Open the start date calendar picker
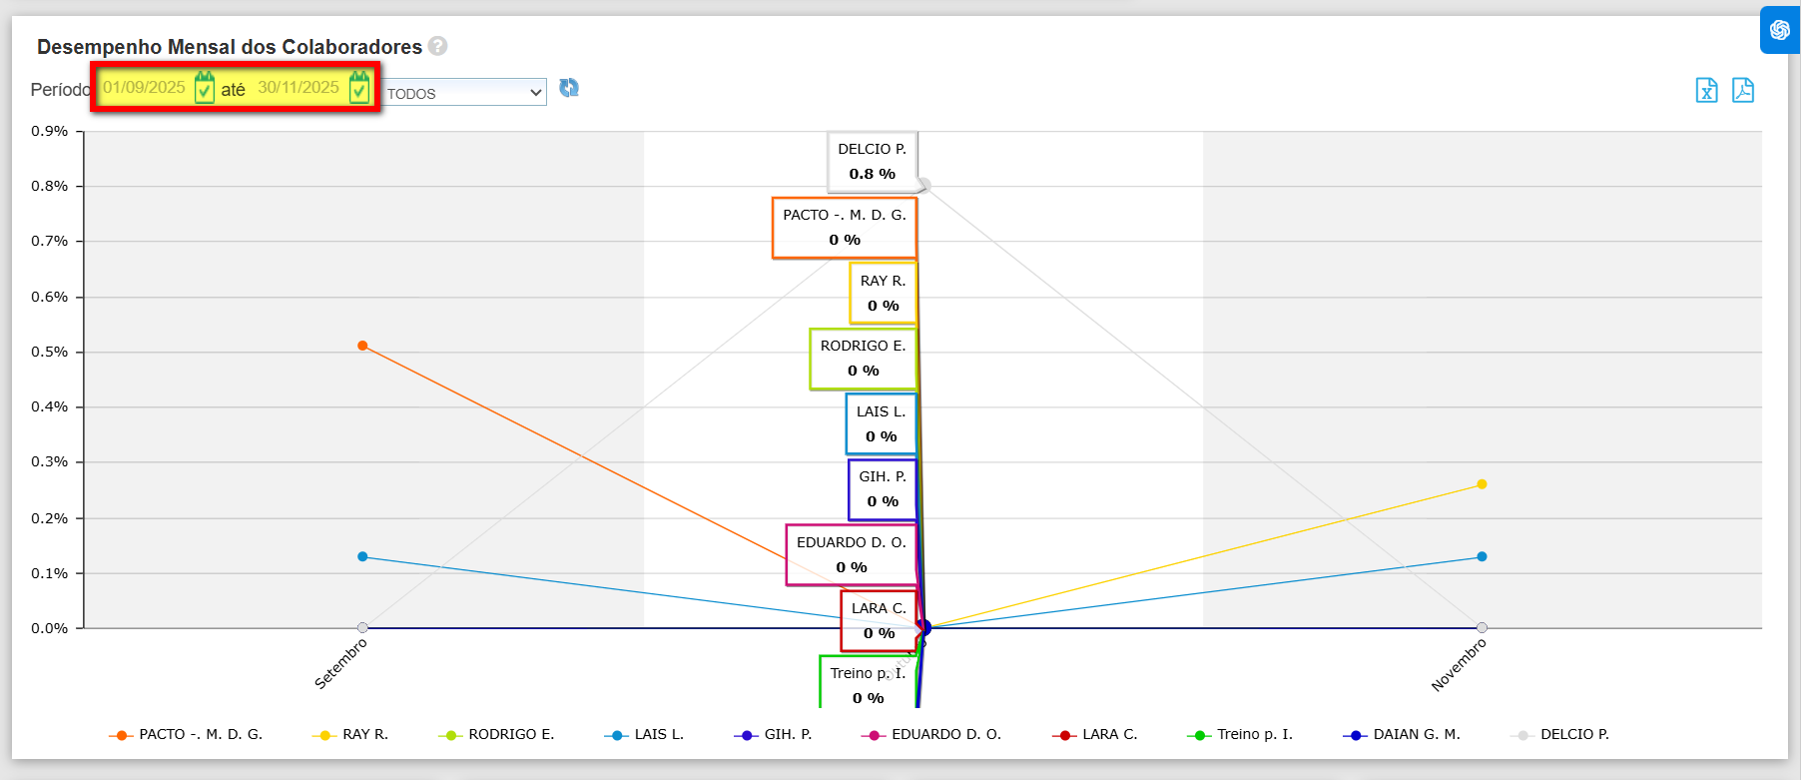Image resolution: width=1801 pixels, height=780 pixels. point(204,88)
